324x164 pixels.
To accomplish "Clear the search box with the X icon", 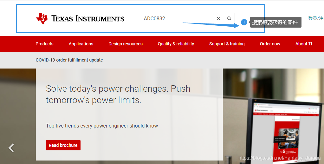I will tap(218, 18).
